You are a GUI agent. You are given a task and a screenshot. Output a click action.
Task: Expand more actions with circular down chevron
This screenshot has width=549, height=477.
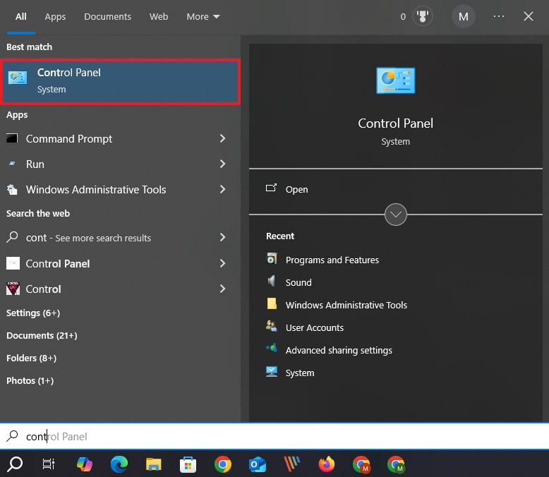(x=396, y=215)
